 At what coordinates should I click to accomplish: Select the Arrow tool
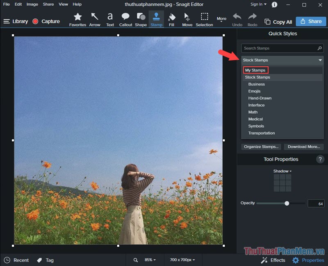(x=95, y=18)
